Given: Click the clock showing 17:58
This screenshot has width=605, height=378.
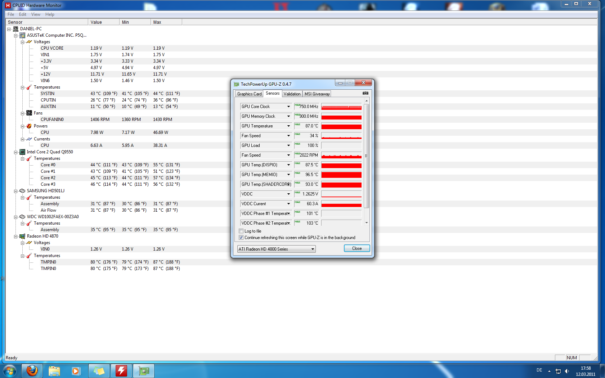Looking at the screenshot, I should (586, 368).
